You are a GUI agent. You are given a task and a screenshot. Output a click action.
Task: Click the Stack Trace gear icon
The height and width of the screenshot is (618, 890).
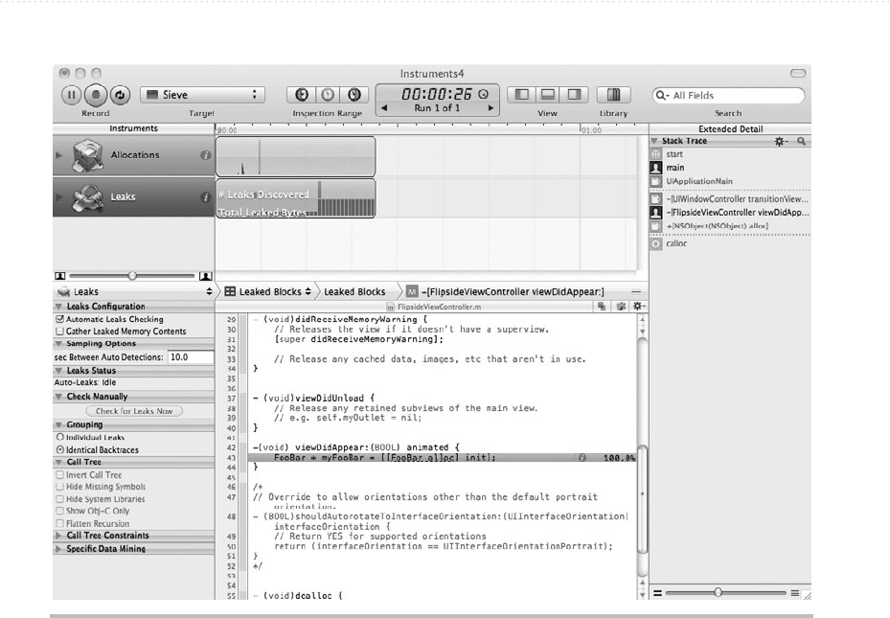[781, 141]
